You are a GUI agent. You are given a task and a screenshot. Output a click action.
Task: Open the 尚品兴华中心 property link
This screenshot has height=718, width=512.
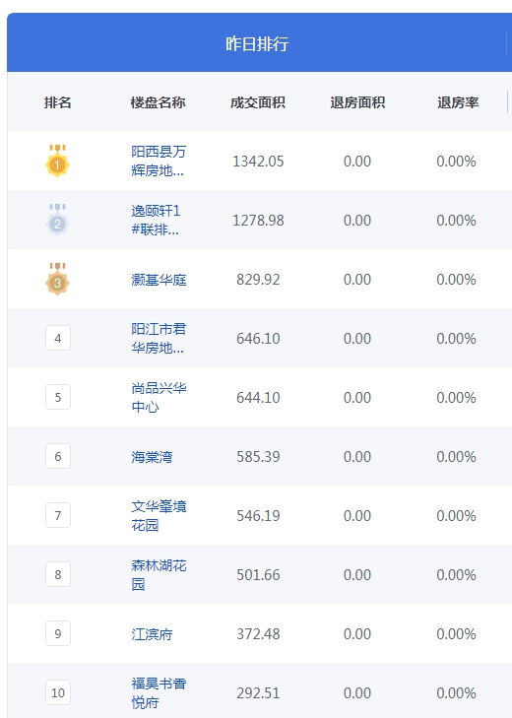click(159, 397)
